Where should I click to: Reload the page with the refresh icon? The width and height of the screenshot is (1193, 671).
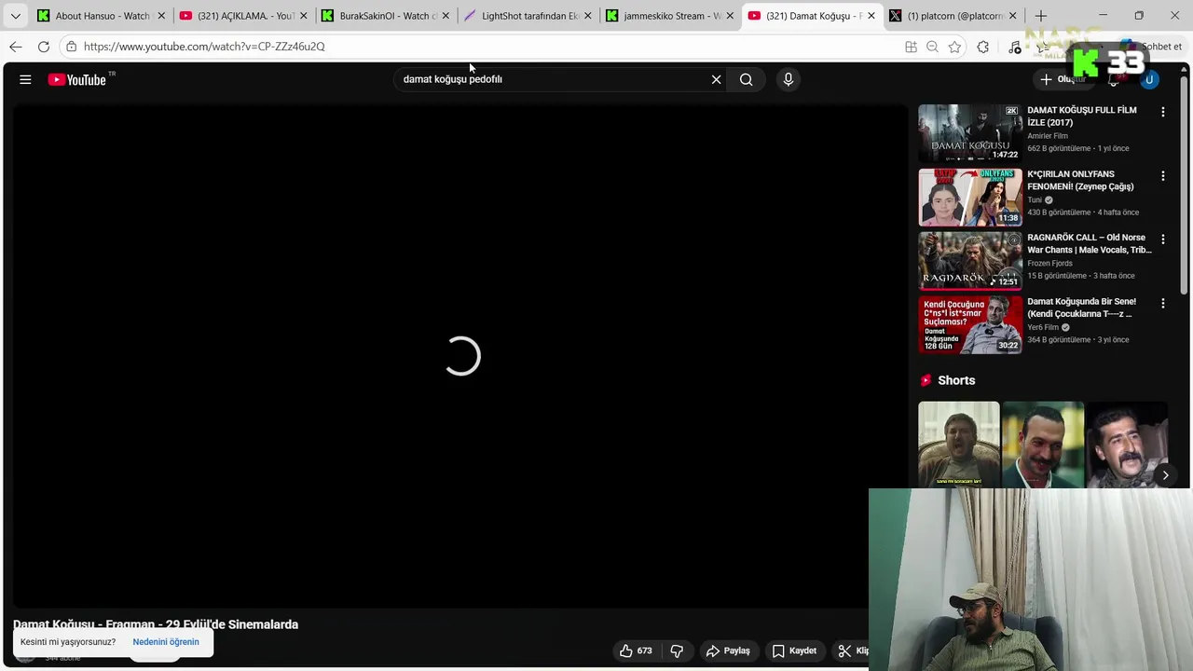click(44, 47)
